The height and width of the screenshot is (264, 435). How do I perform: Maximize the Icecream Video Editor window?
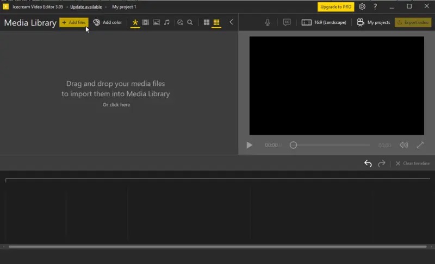click(409, 7)
